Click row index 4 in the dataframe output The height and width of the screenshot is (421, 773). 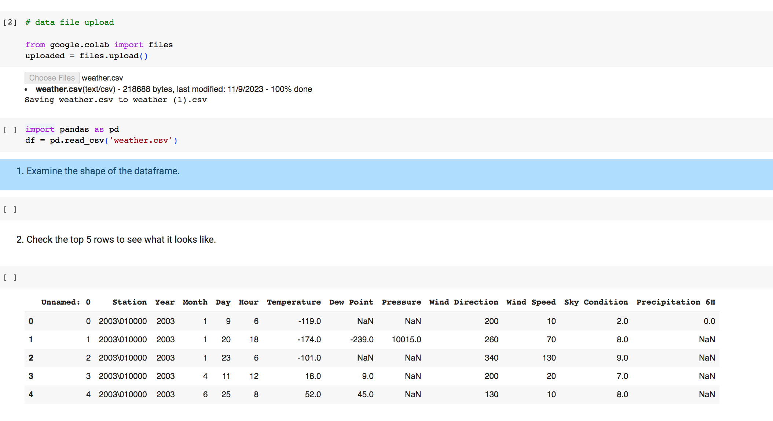coord(31,395)
